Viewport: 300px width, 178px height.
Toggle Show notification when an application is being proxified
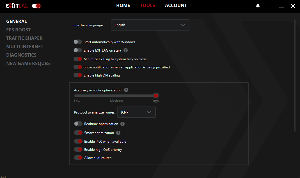pyautogui.click(x=78, y=67)
